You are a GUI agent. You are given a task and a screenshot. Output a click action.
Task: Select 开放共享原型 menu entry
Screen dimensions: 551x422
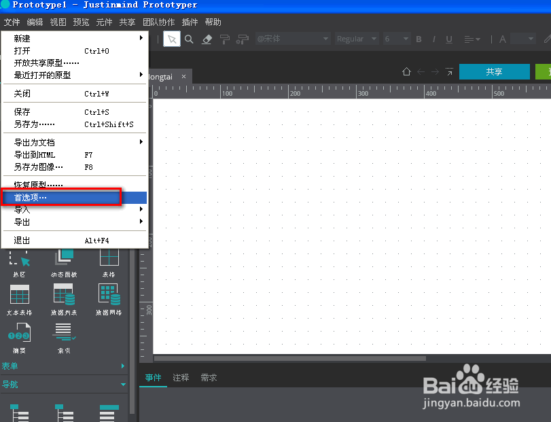pos(74,63)
